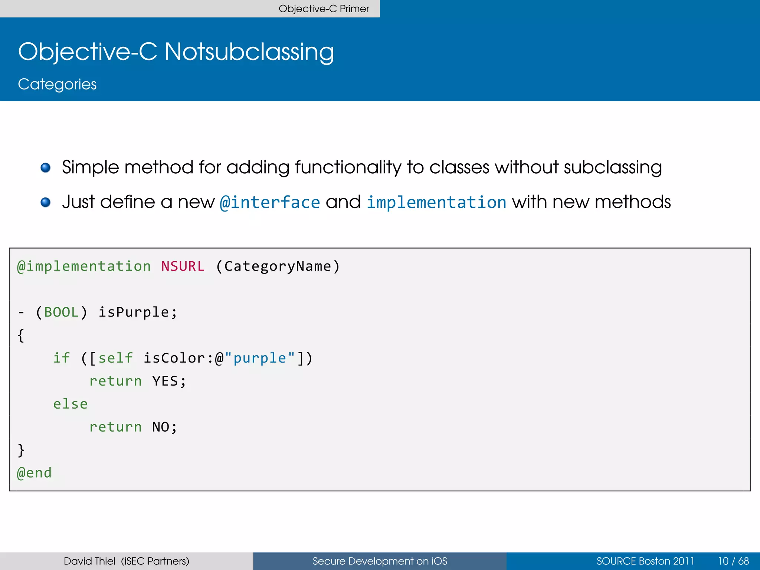Image resolution: width=760 pixels, height=570 pixels.
Task: Click 'isColor:@' in the if statement
Action: click(x=183, y=358)
